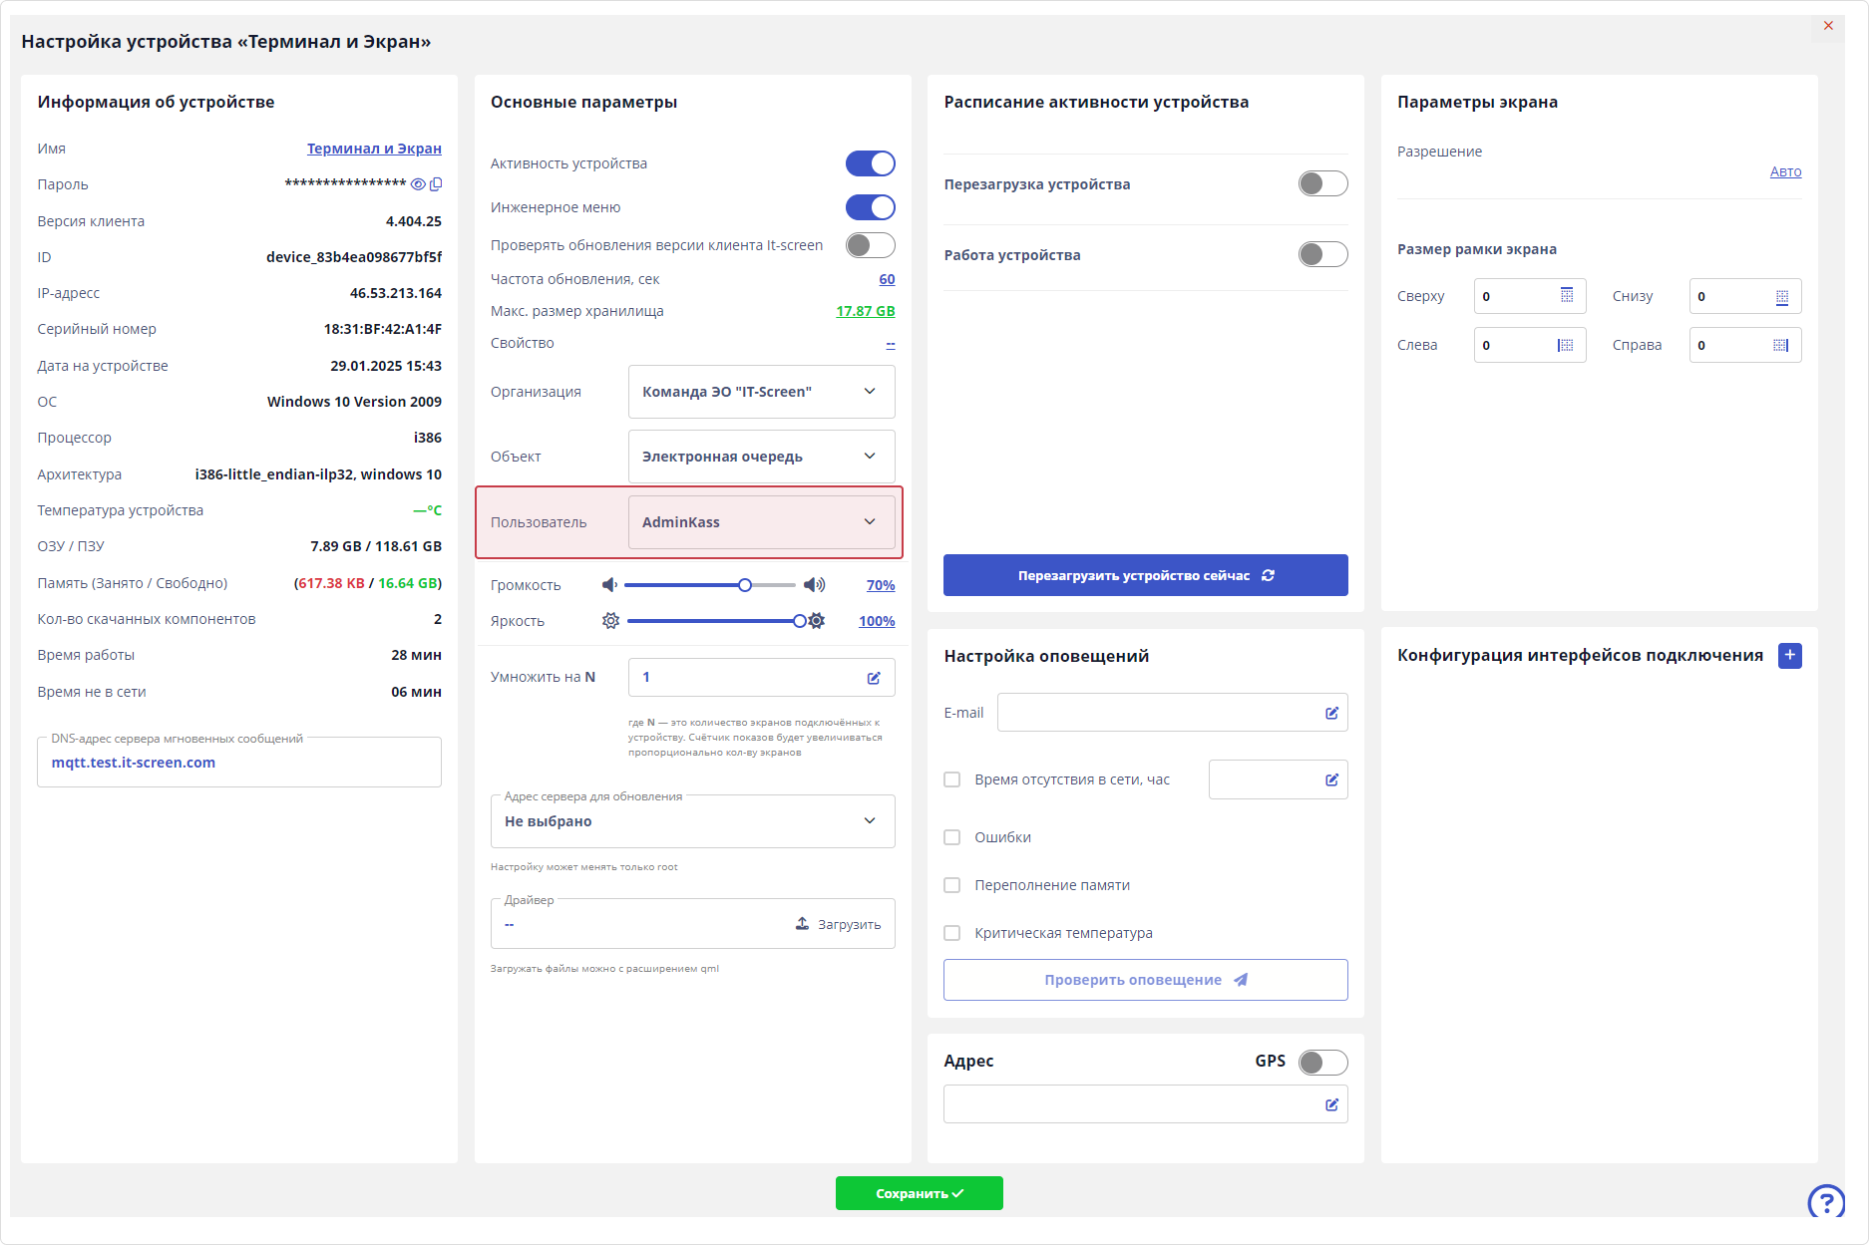Screen dimensions: 1869x1245
Task: Copy the password with the copy icon
Action: [x=436, y=184]
